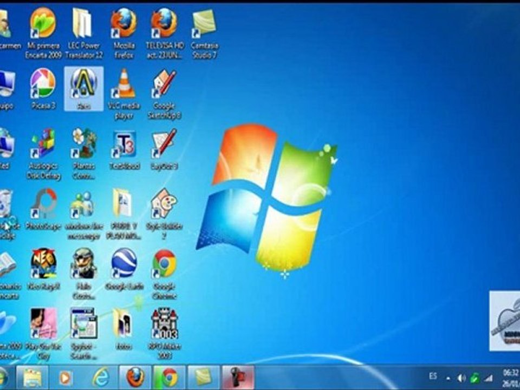This screenshot has height=390, width=520.
Task: Switch to Firefox in the taskbar
Action: (135, 378)
